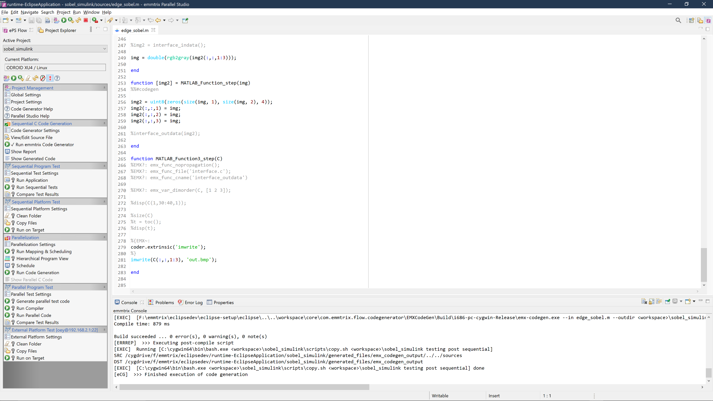This screenshot has width=713, height=401.
Task: Click the Last Edit Location icon in toolbar
Action: (x=150, y=20)
